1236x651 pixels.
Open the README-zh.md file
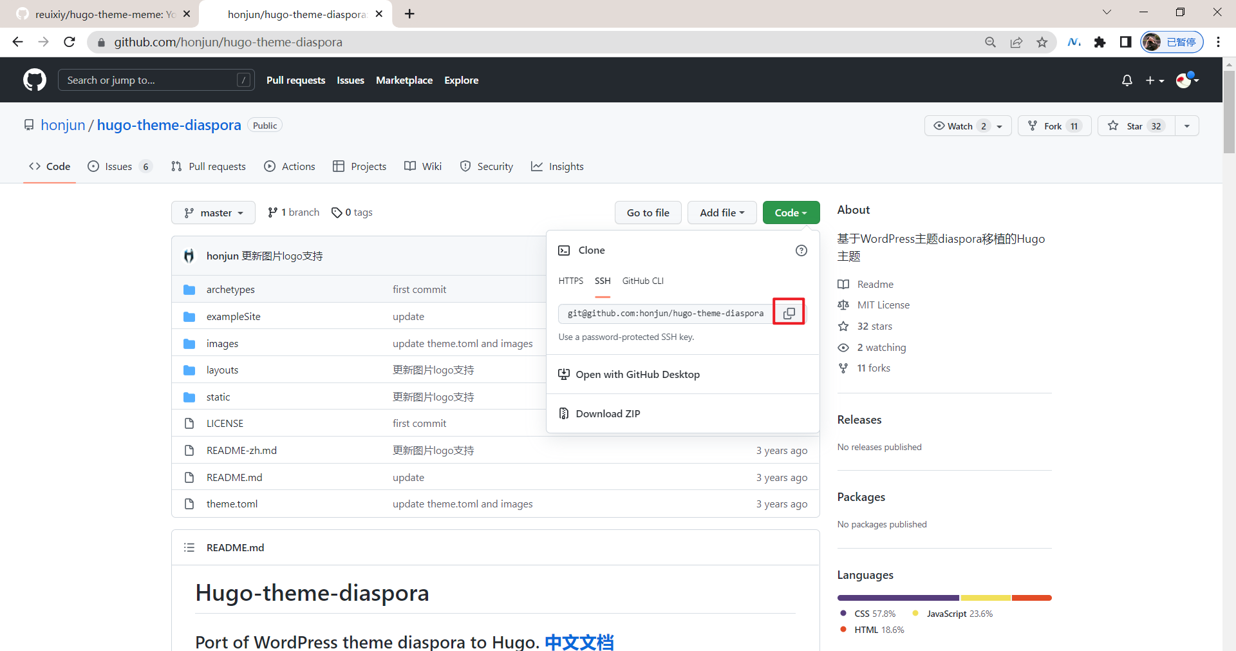tap(241, 451)
